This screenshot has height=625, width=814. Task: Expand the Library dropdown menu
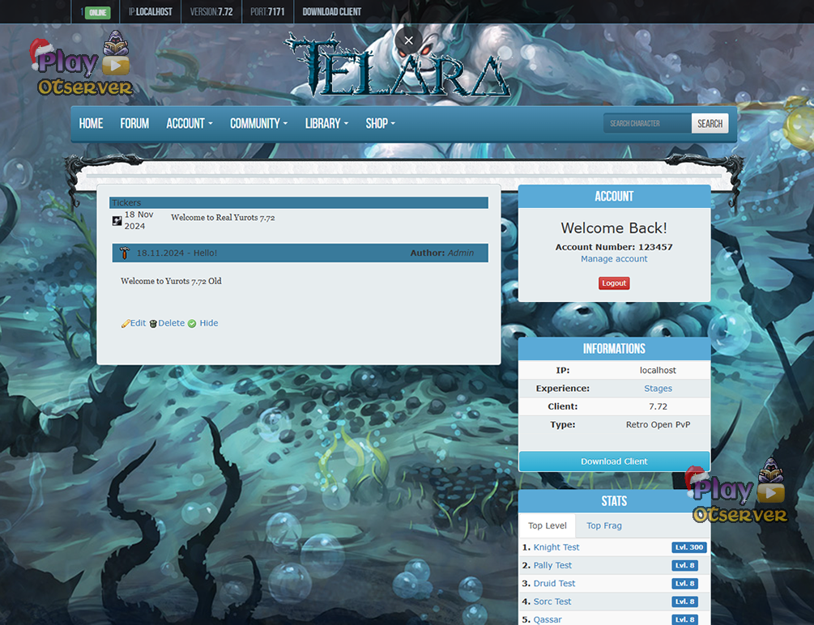326,124
